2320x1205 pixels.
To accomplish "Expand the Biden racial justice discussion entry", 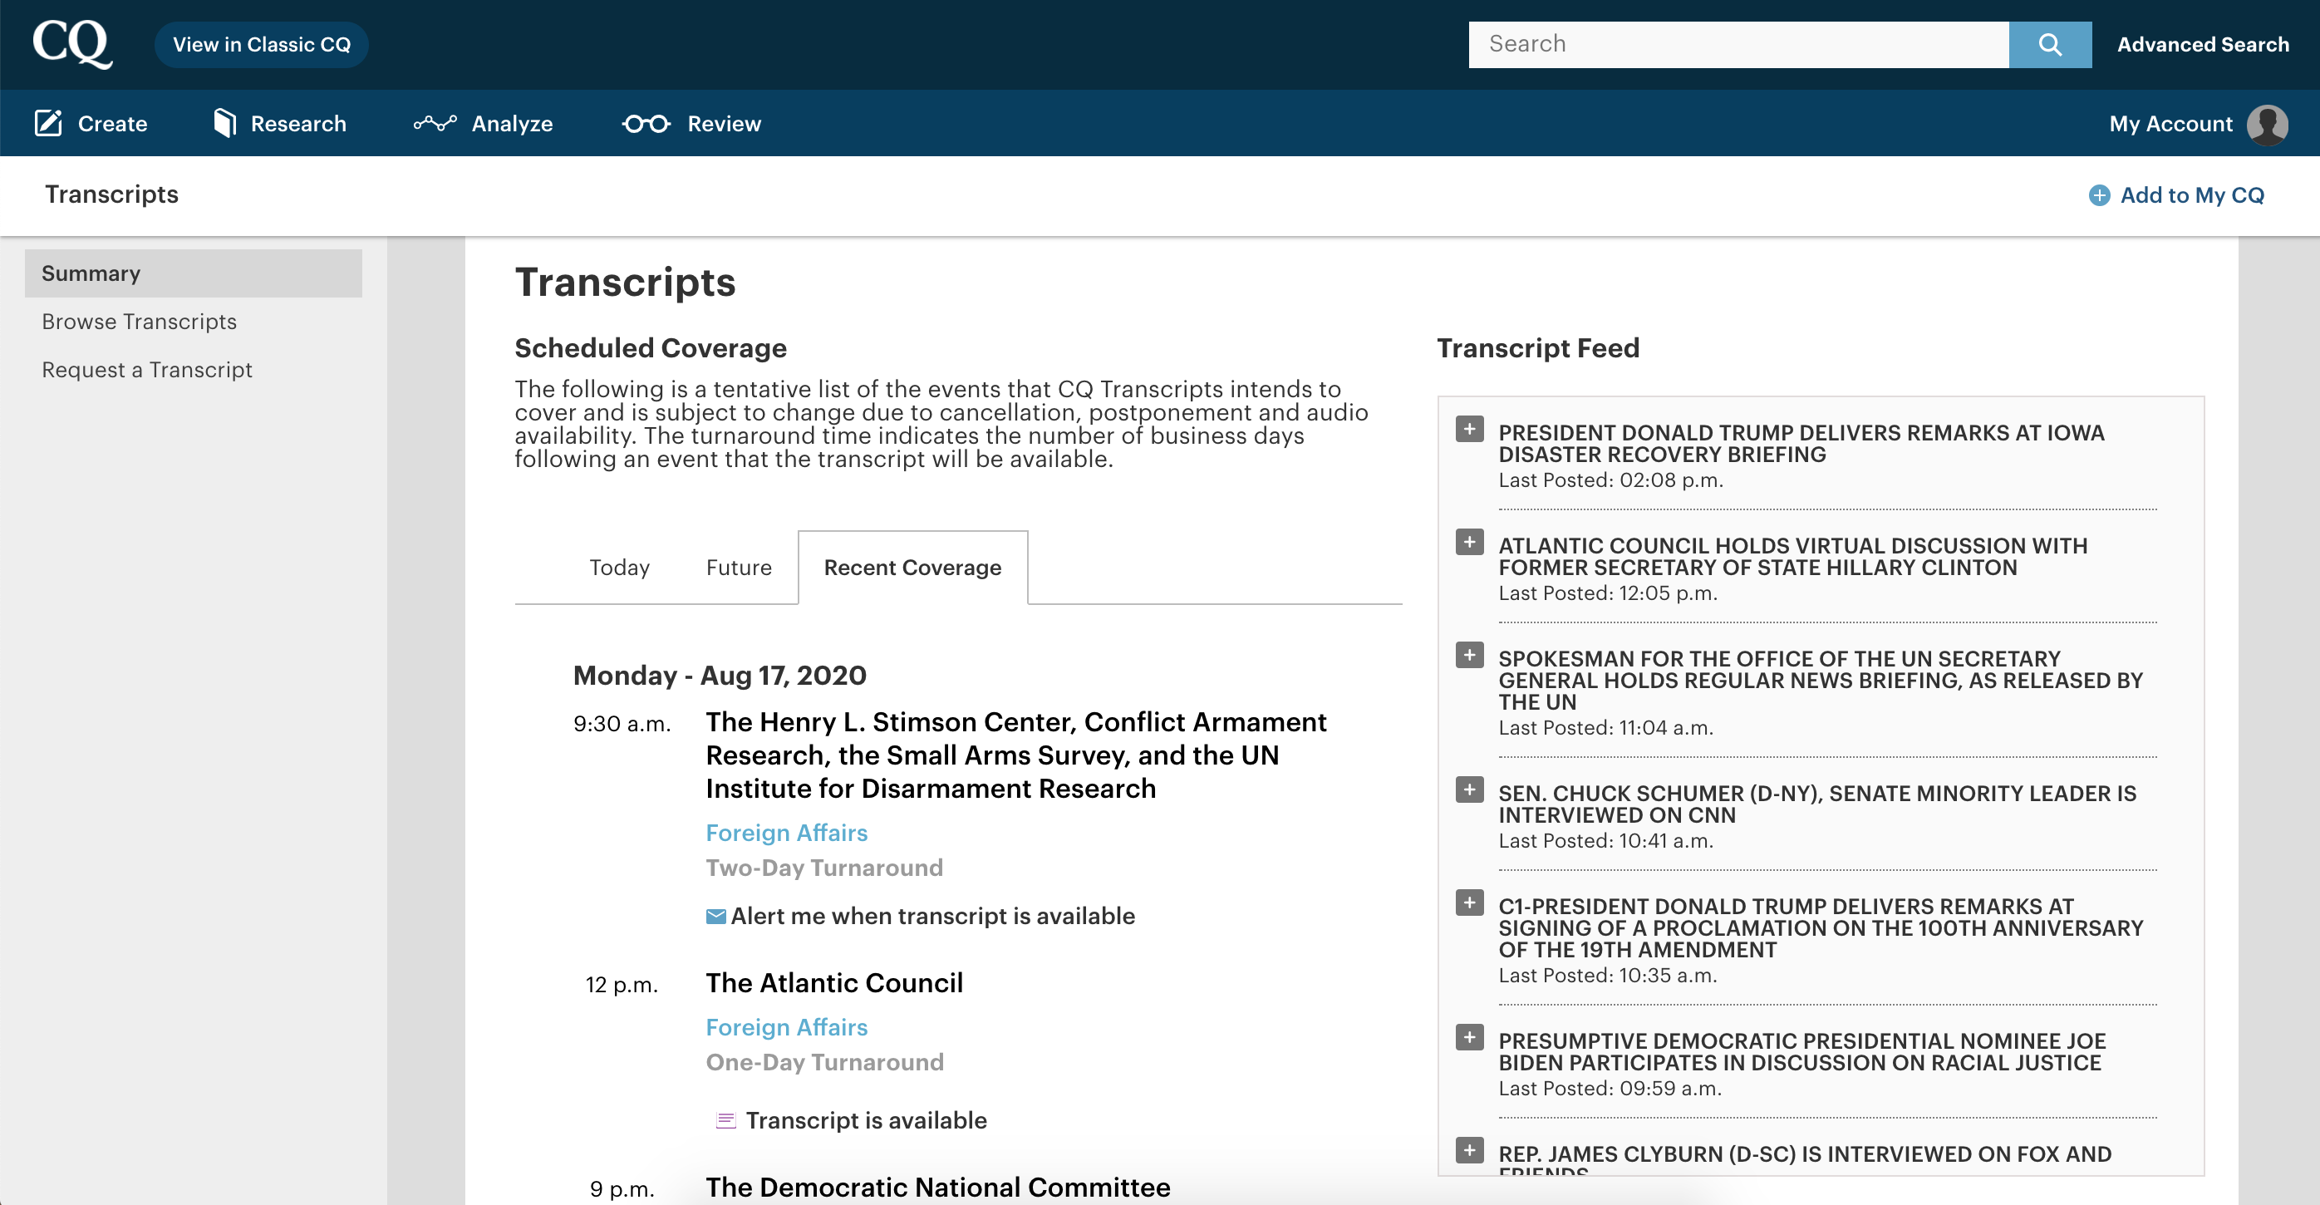I will click(1469, 1037).
